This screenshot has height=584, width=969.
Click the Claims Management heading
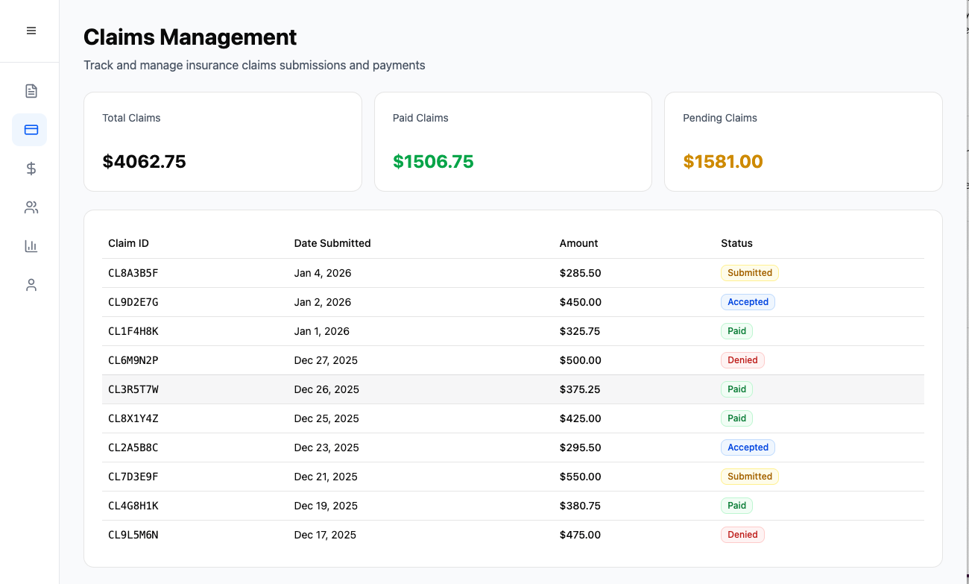(190, 37)
